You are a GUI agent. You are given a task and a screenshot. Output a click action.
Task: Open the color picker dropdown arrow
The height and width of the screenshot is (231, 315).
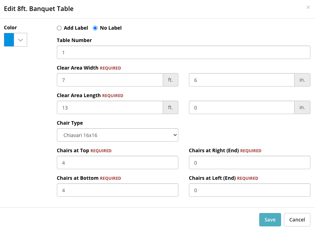20,40
